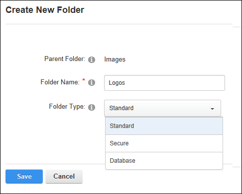Click the Images parent folder value
242x194 pixels.
click(x=115, y=60)
